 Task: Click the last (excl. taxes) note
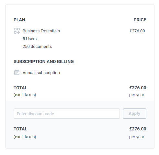coord(25,137)
